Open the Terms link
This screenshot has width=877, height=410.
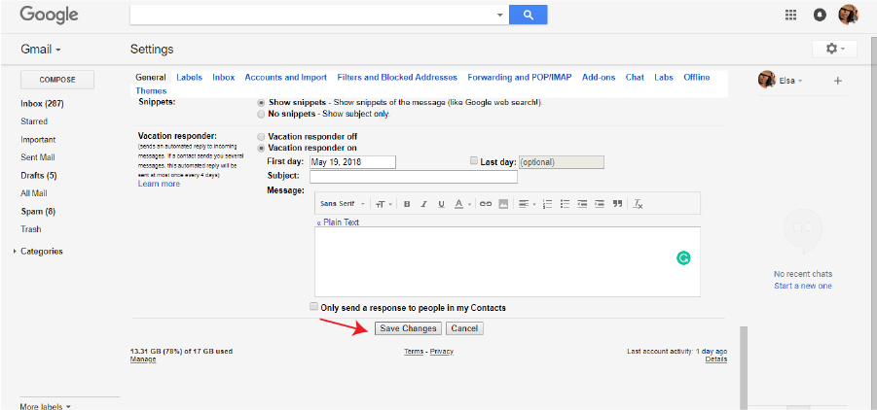pos(414,352)
